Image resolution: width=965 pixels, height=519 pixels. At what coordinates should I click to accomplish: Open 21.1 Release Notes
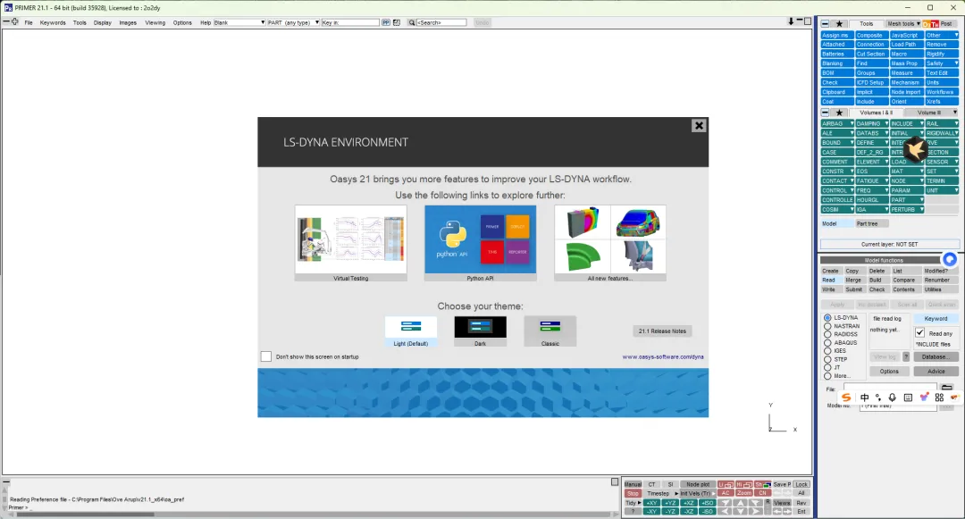tap(662, 331)
